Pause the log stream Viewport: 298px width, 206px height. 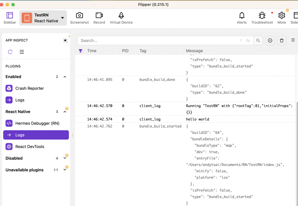click(x=270, y=41)
